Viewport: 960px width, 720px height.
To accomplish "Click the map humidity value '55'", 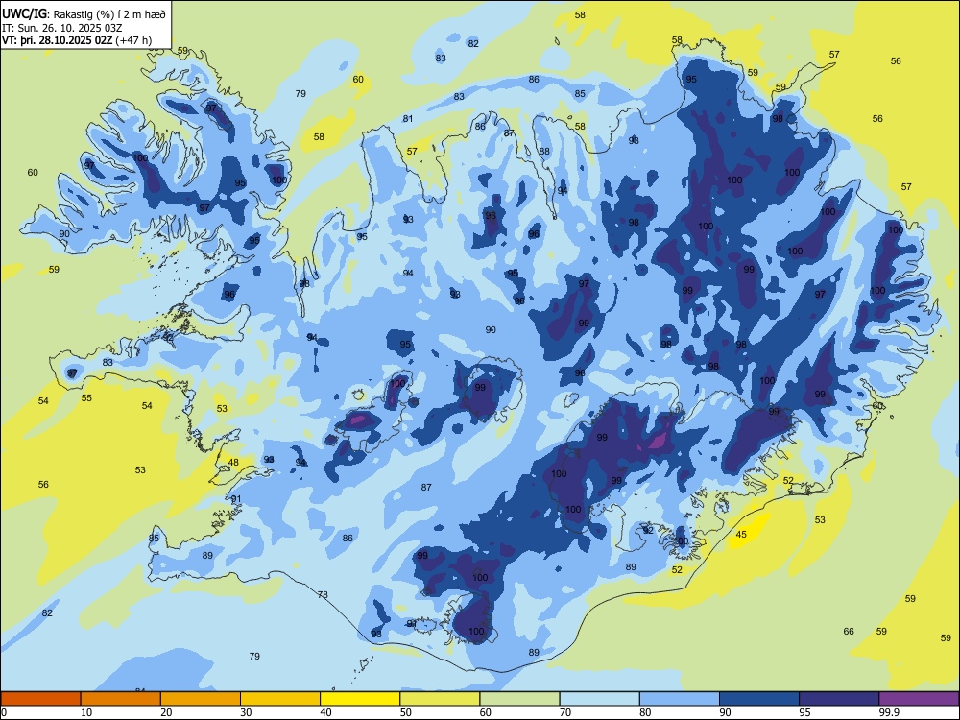I will coord(86,398).
